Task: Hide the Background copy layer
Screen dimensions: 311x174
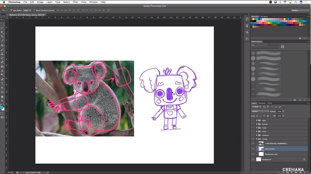Action: [x=253, y=154]
